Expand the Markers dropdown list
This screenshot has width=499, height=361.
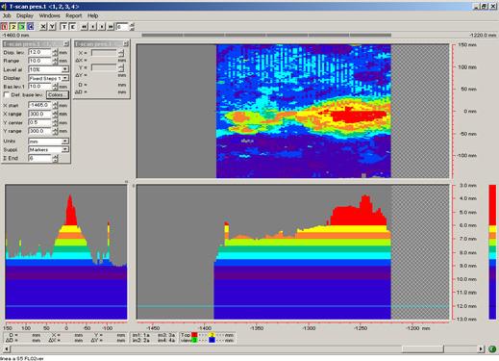tap(65, 149)
